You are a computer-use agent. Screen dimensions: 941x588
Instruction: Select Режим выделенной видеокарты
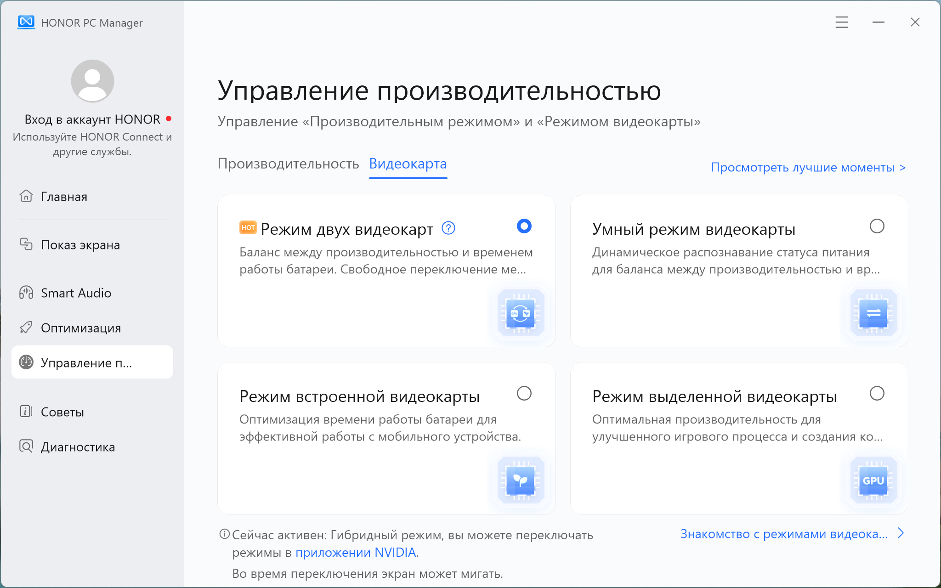(877, 394)
